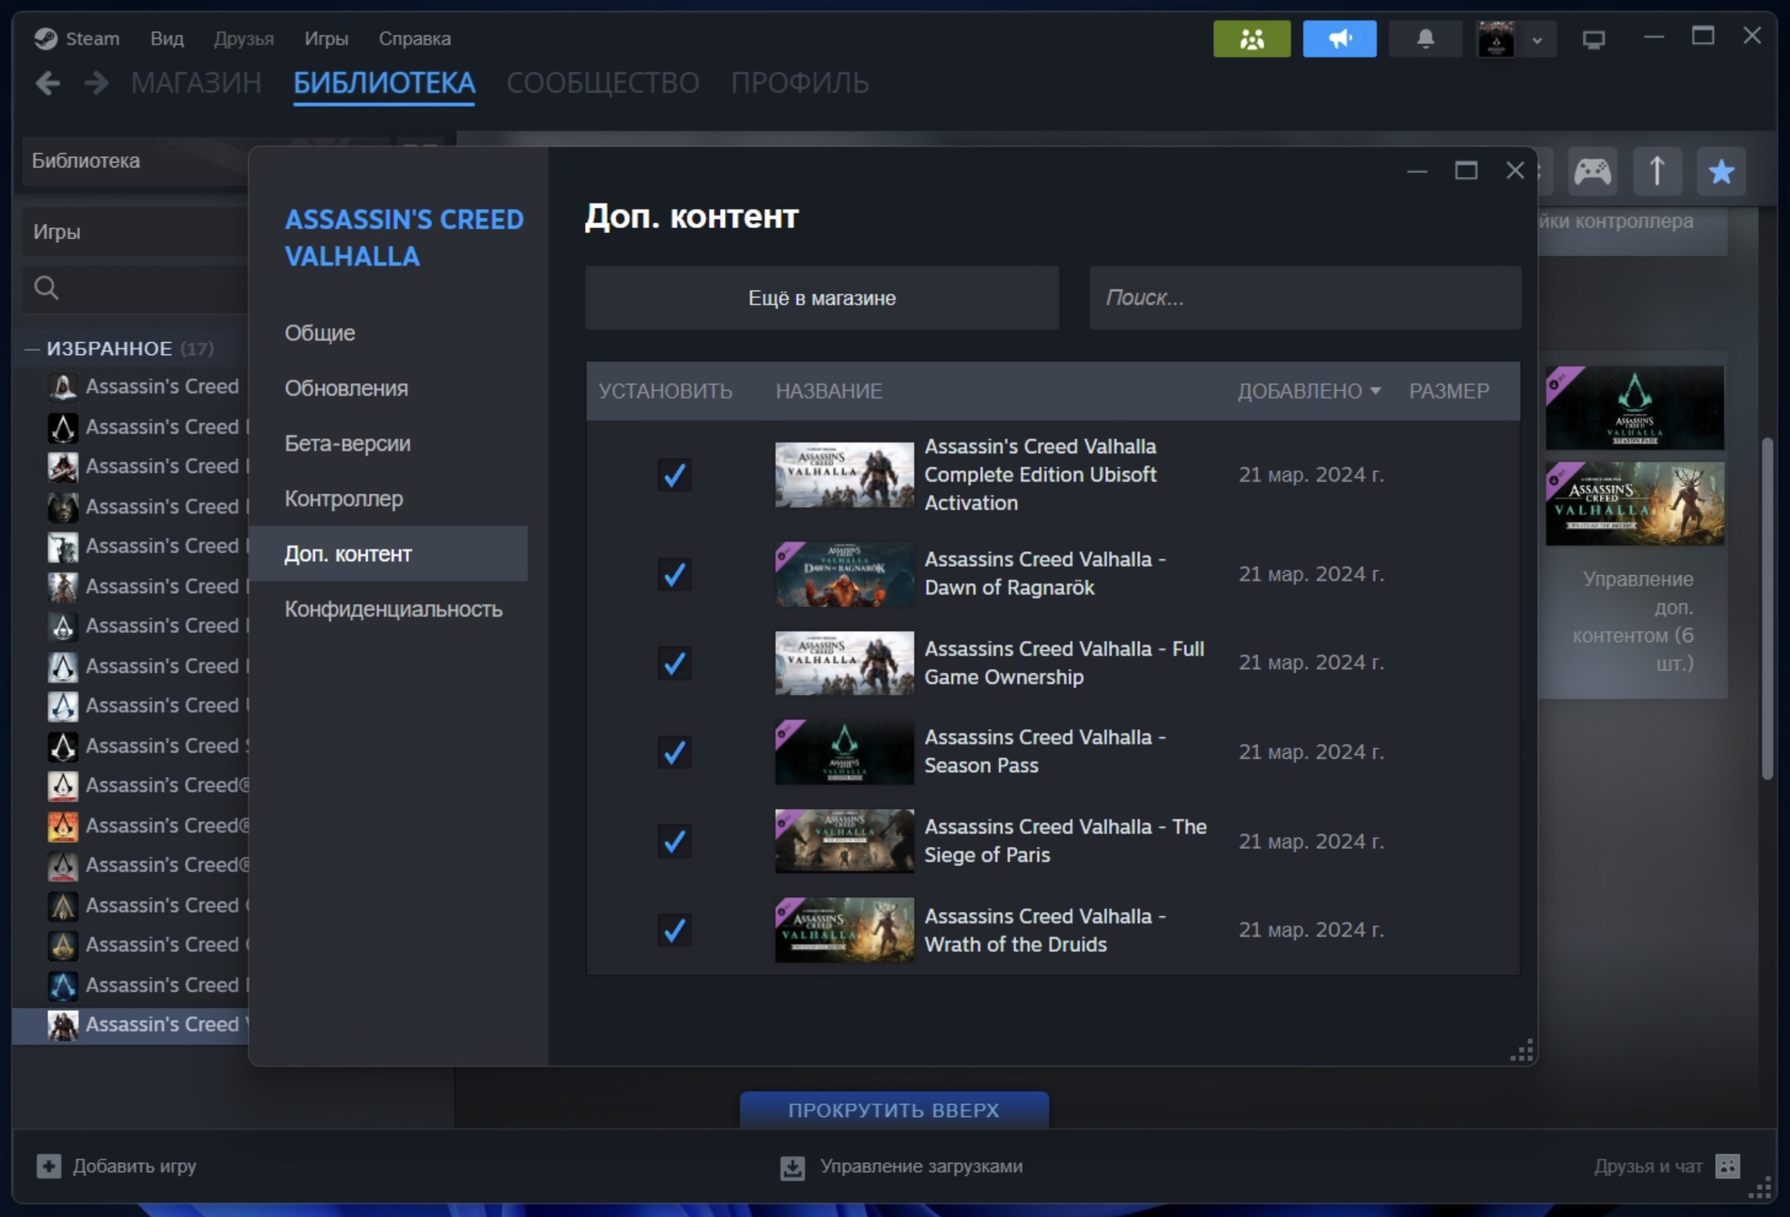Click the library search magnifier icon
The height and width of the screenshot is (1217, 1790).
coord(46,288)
